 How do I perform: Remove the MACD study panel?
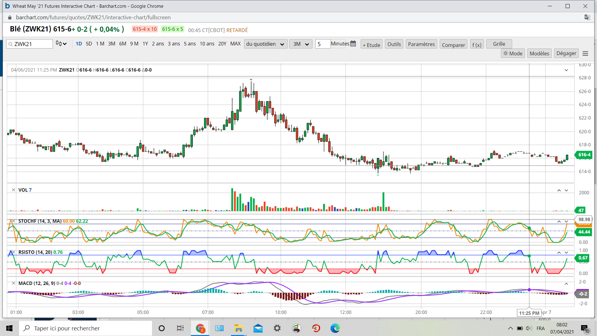tap(13, 283)
